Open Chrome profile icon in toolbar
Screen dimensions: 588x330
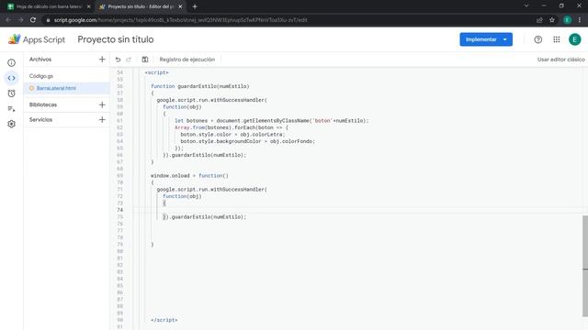pos(567,20)
